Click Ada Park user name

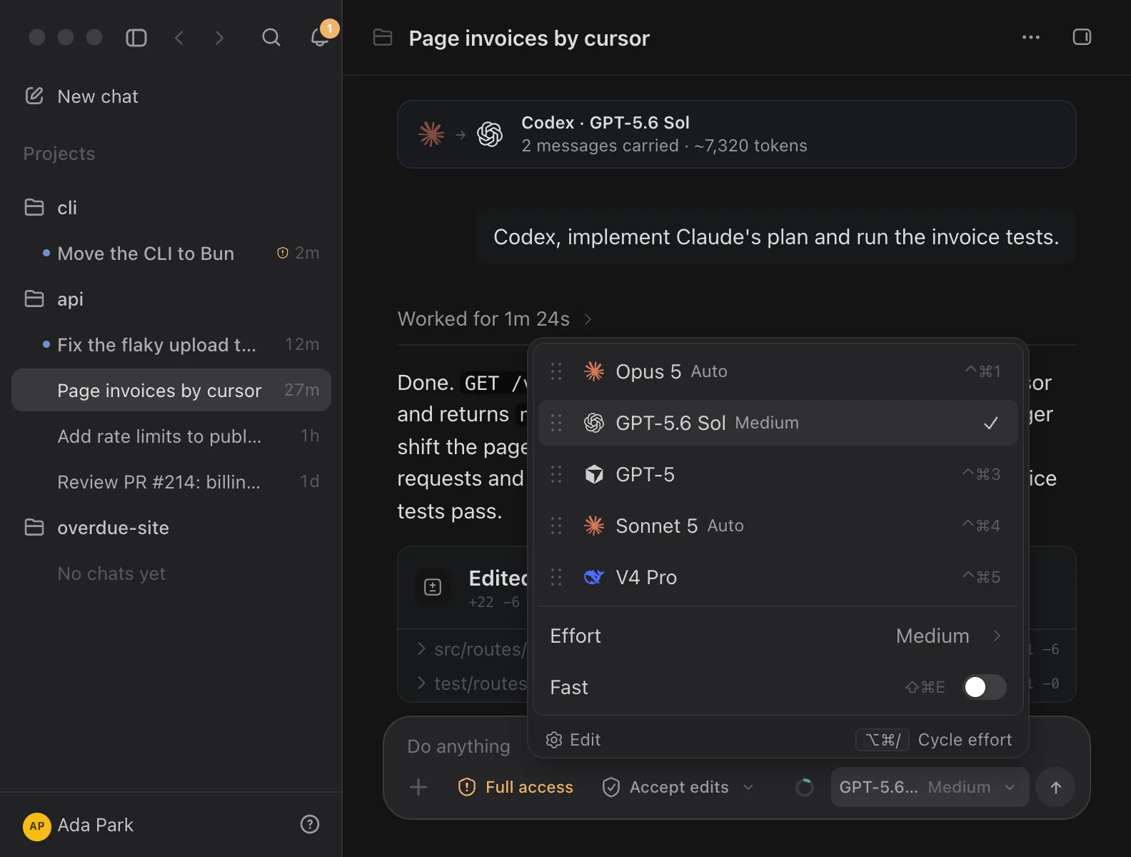pos(95,825)
